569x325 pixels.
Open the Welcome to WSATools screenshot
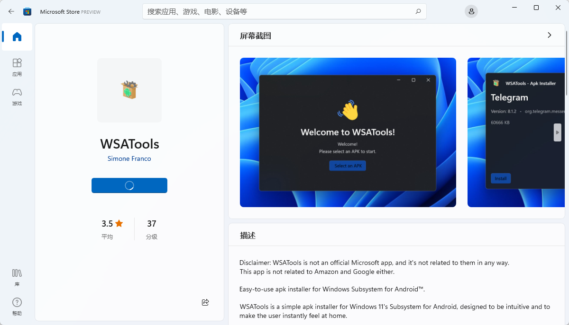[348, 132]
